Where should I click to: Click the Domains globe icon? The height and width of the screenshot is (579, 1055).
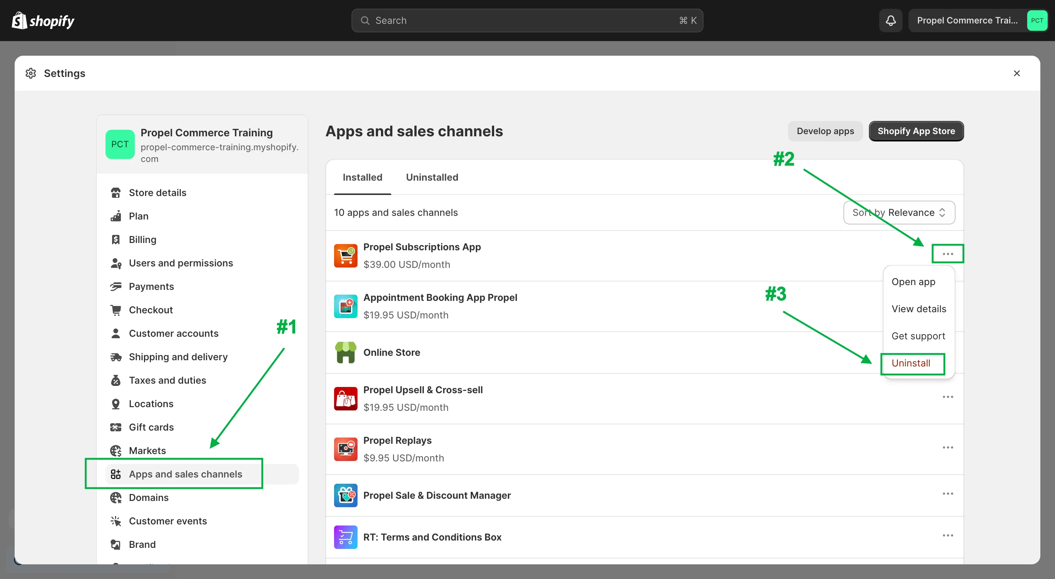116,498
